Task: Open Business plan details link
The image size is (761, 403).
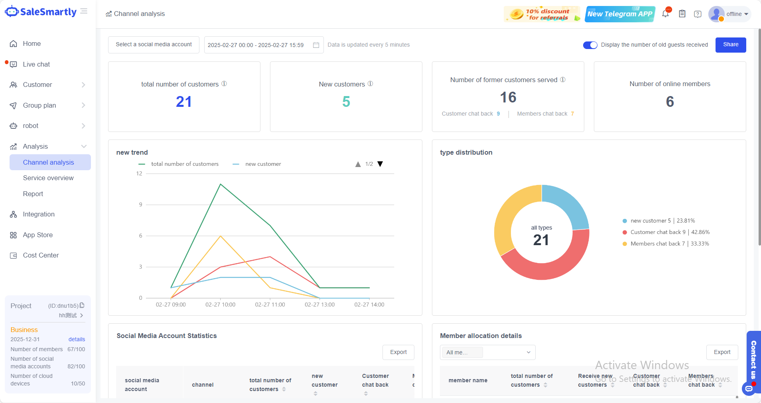Action: tap(77, 339)
